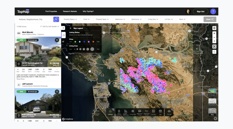The height and width of the screenshot is (129, 233).
Task: Change Sort by Last Update order
Action: (x=50, y=26)
